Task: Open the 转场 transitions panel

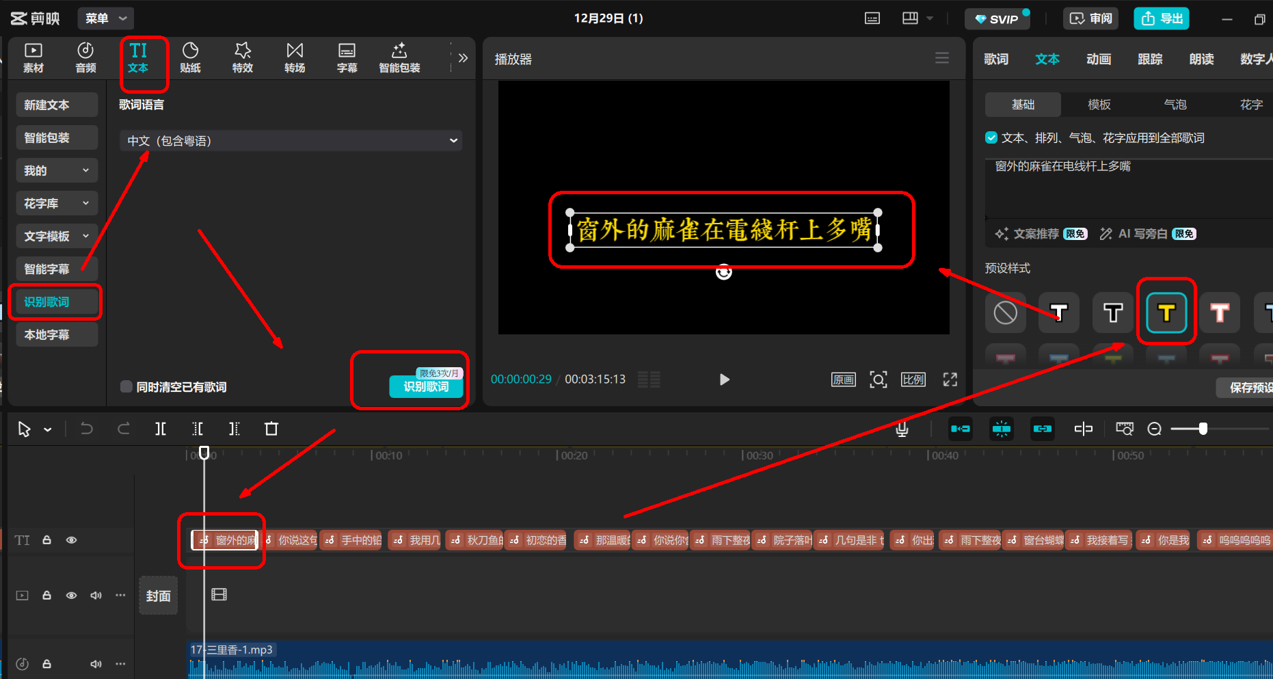Action: pos(295,57)
